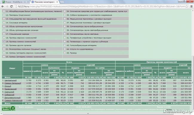Click the horizontal scrollbar left arrow
The width and height of the screenshot is (194, 115).
coord(1,114)
